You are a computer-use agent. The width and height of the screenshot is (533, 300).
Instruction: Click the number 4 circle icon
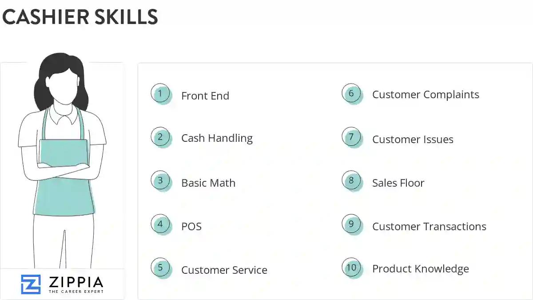pyautogui.click(x=161, y=224)
